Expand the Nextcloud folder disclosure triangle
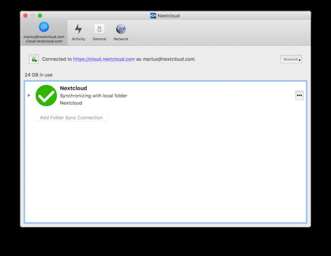The width and height of the screenshot is (331, 256). pyautogui.click(x=29, y=95)
